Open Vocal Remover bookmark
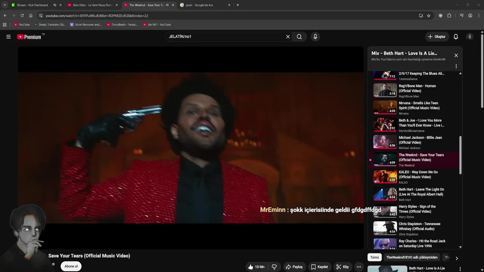484x272 pixels. [86, 25]
